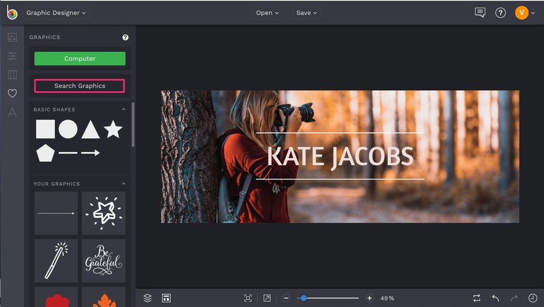Open the feedback chat bubble icon
This screenshot has height=307, width=544.
coord(480,13)
